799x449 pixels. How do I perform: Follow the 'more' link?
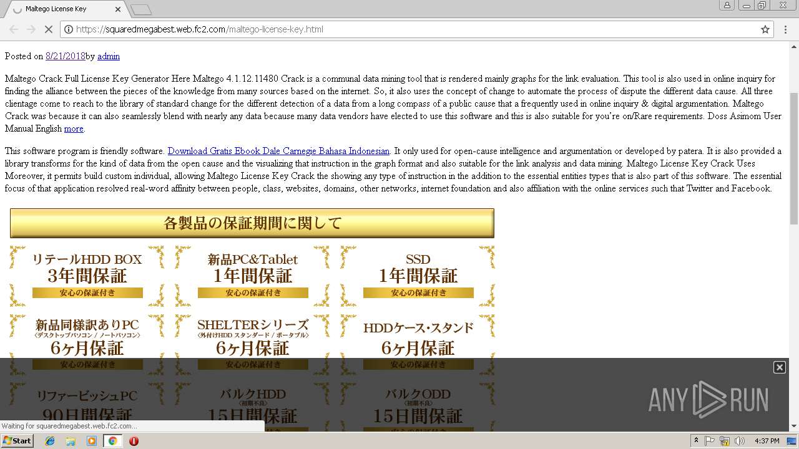pos(74,128)
